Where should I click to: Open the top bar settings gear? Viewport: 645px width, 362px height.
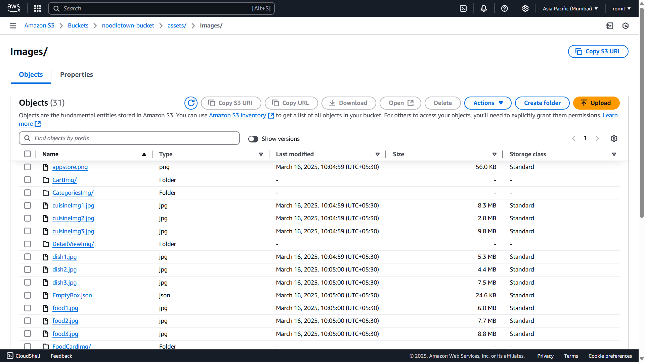(x=525, y=8)
